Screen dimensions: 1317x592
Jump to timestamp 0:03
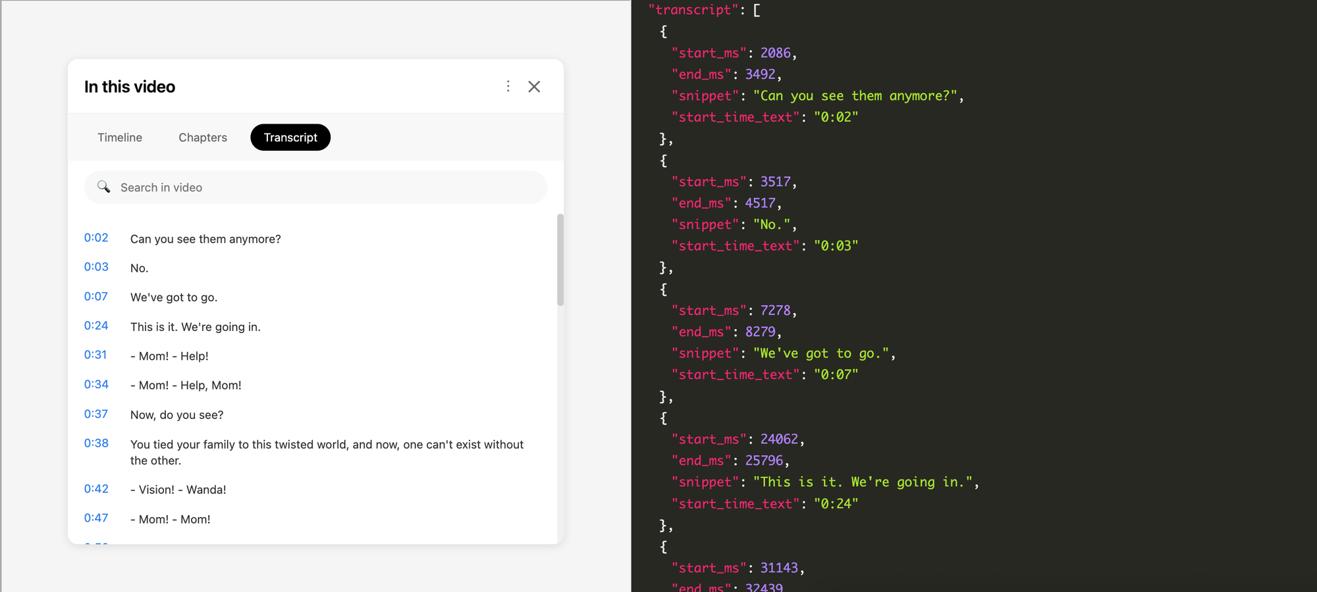[96, 266]
